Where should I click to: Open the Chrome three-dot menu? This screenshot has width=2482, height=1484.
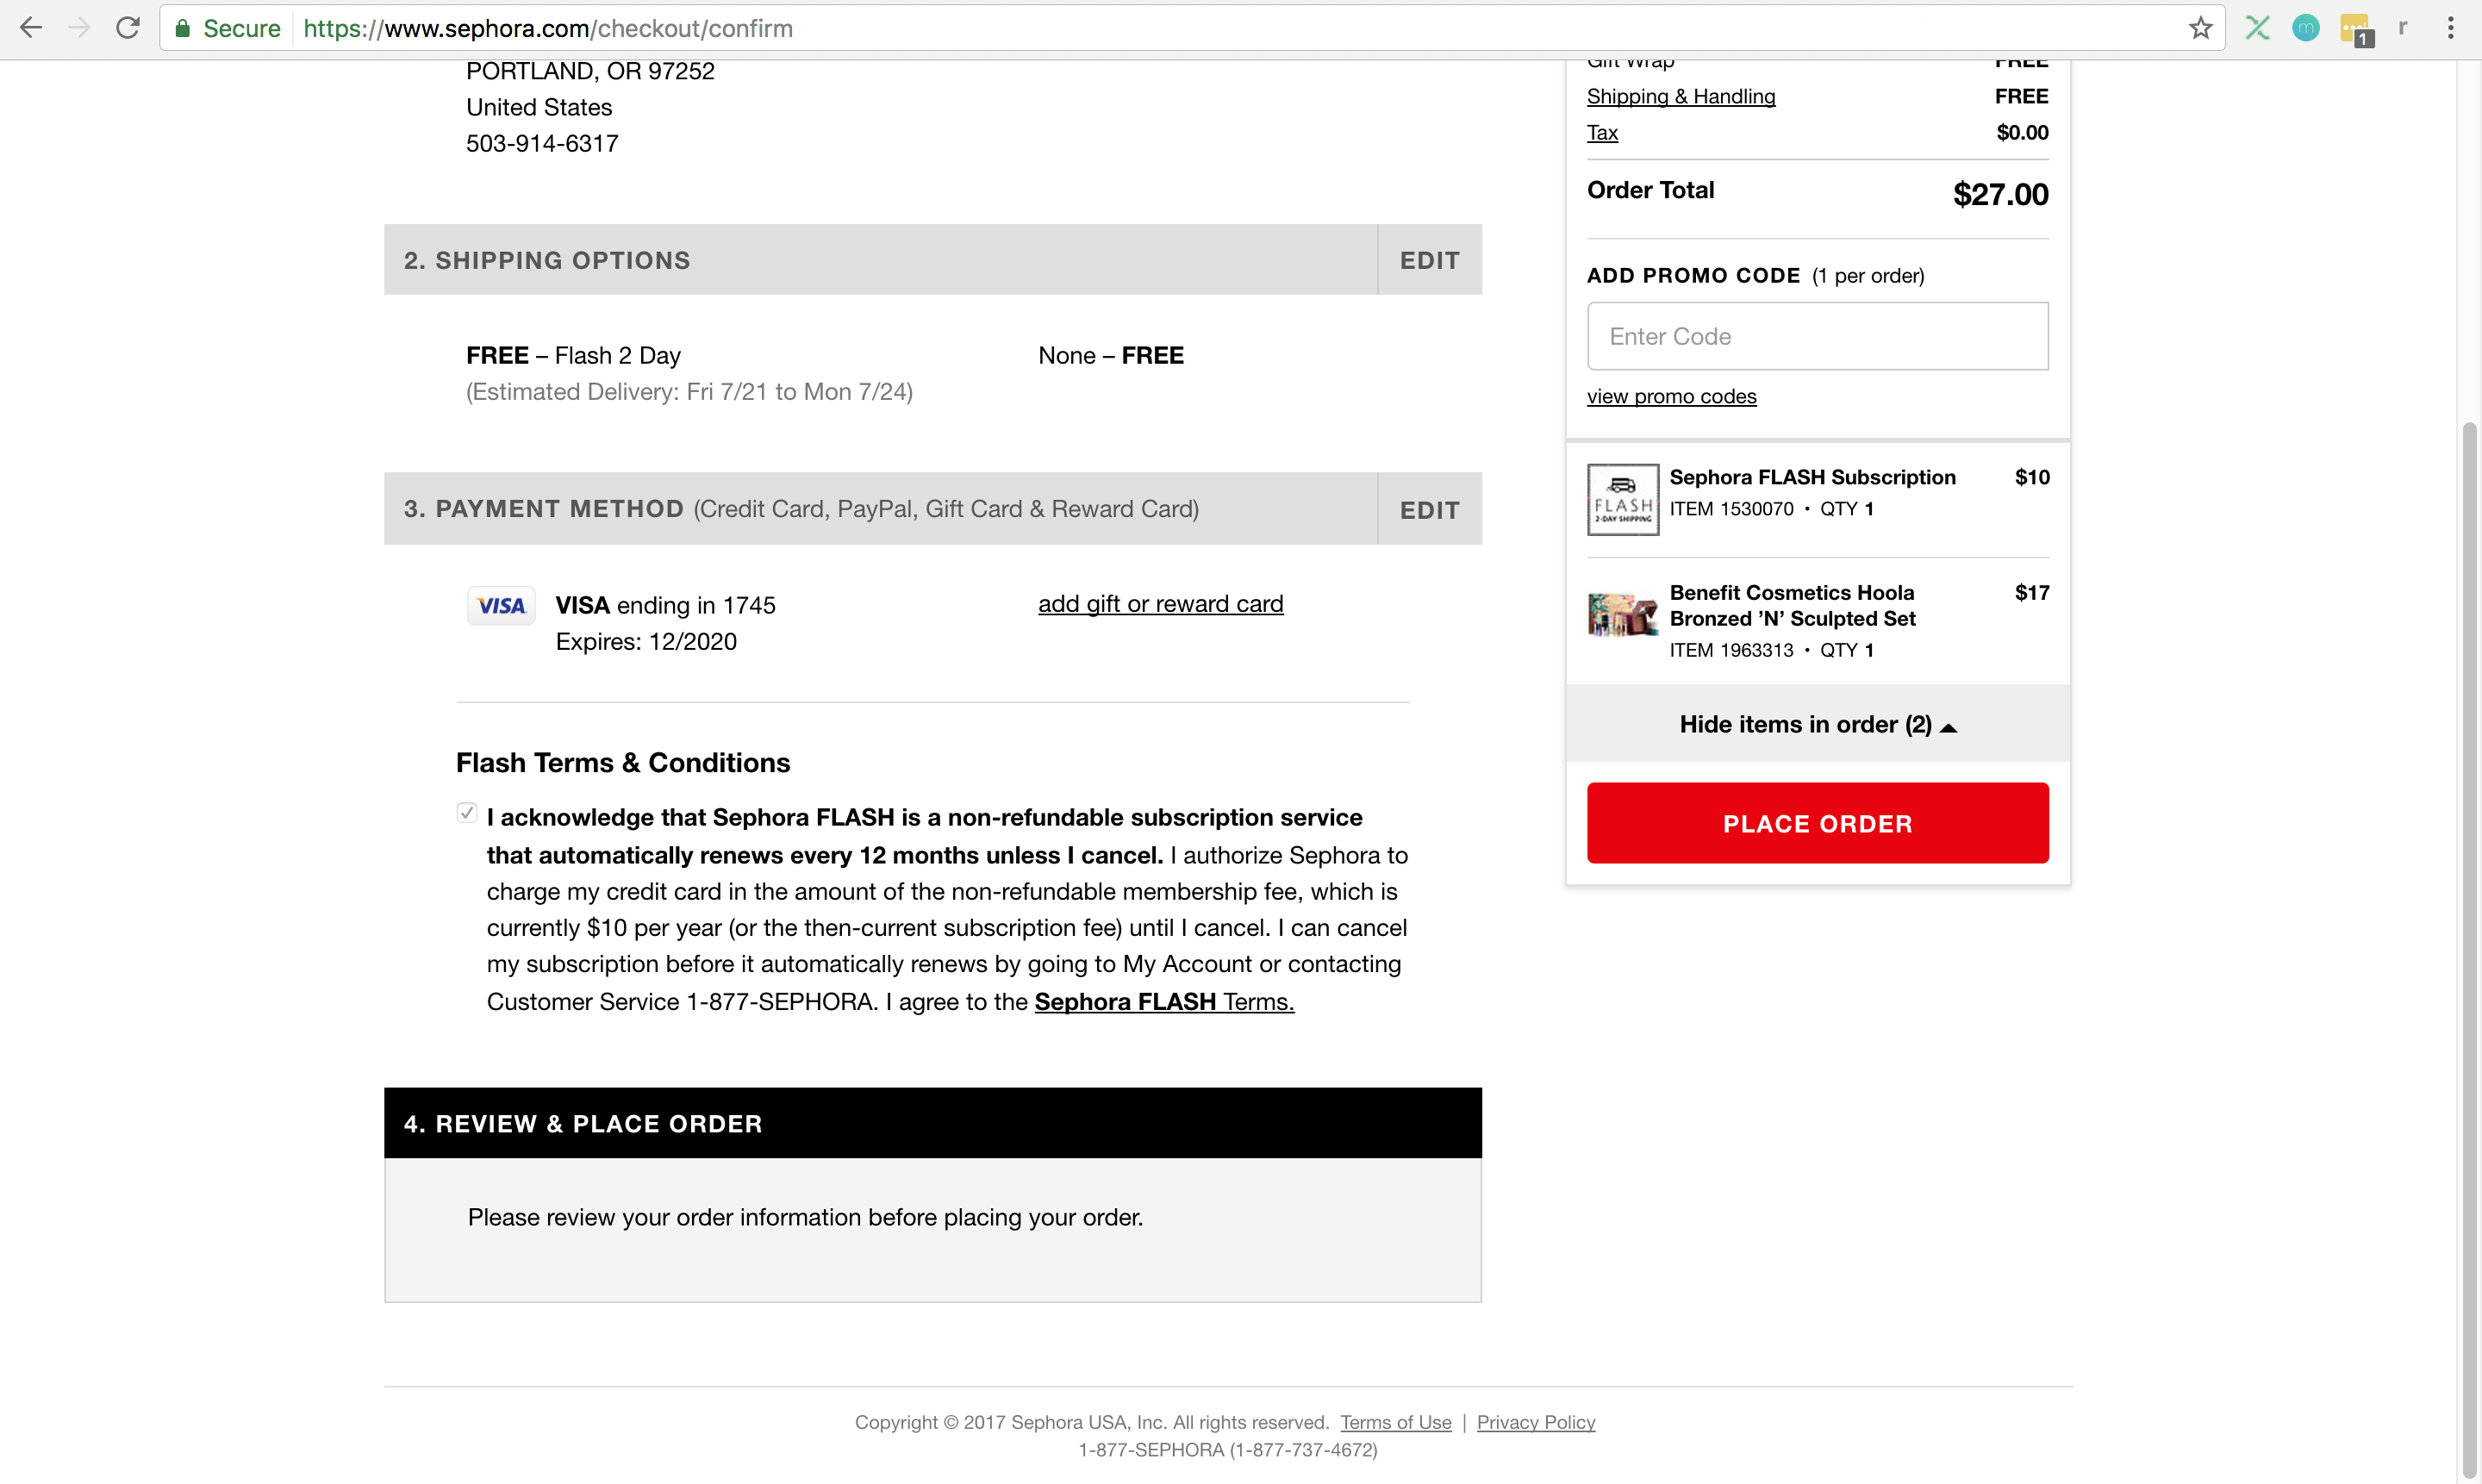click(x=2450, y=28)
